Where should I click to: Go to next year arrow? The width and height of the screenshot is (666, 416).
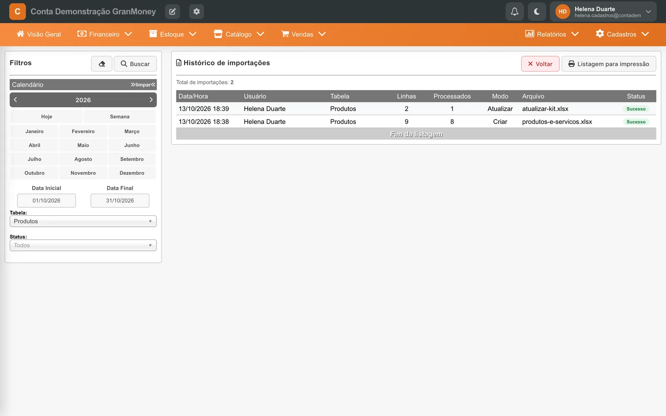151,100
